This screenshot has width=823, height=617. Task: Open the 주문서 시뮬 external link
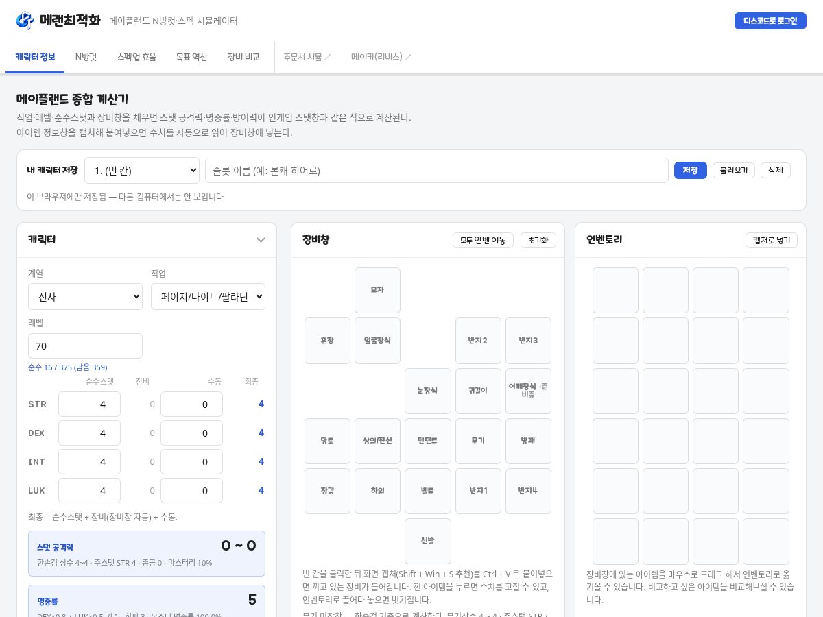[307, 57]
